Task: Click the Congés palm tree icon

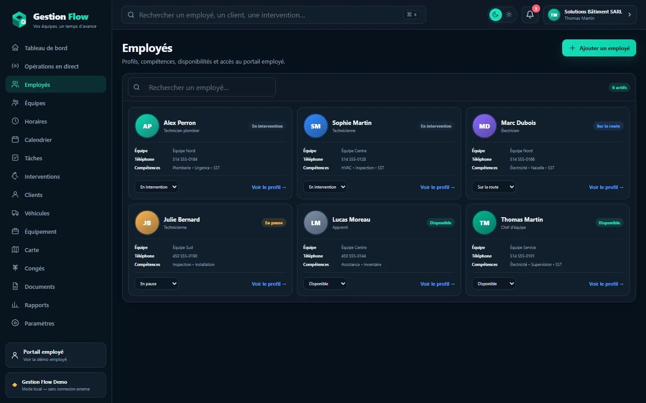Action: tap(15, 268)
